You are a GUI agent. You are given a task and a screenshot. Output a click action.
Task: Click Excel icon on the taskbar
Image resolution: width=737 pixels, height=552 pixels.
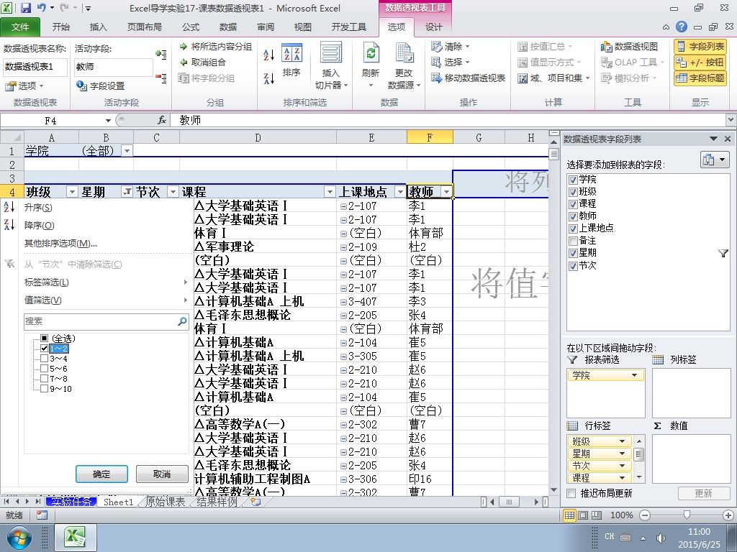coord(76,538)
